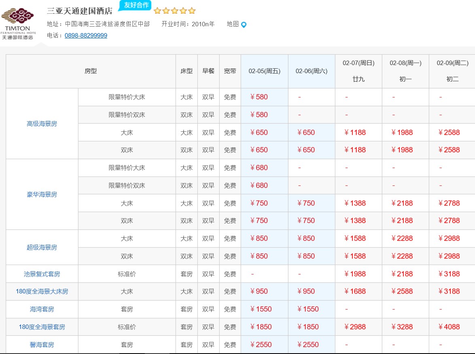Open the 海湾套房 room link

point(42,309)
